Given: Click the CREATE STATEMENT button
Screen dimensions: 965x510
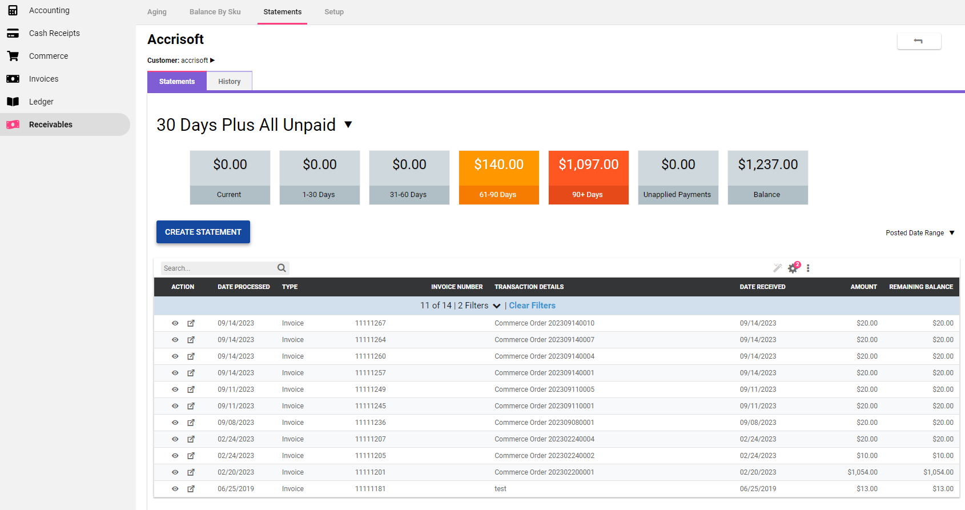Looking at the screenshot, I should [x=203, y=232].
